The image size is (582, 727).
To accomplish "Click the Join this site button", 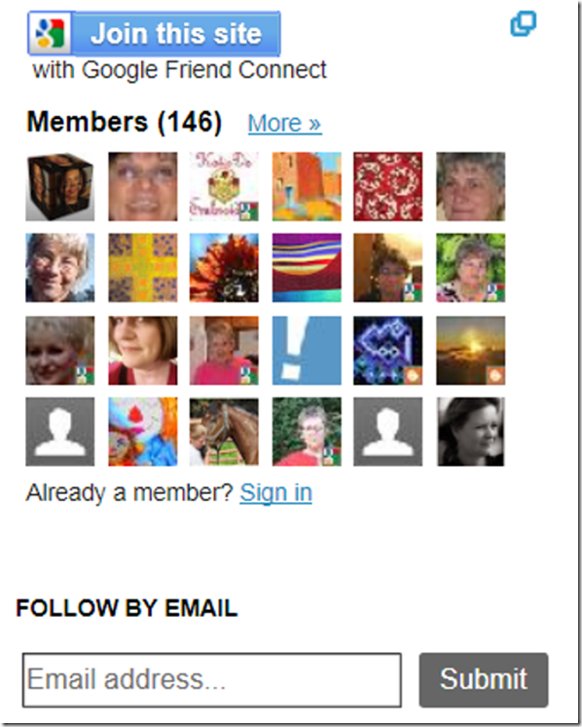I will 154,34.
